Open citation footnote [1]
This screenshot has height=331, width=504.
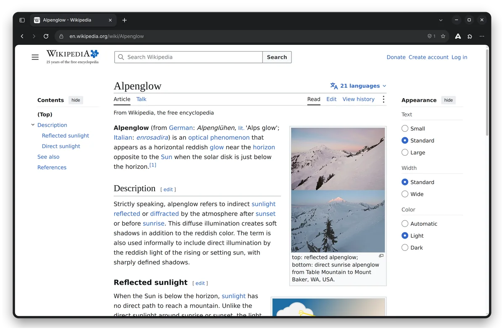pos(153,165)
